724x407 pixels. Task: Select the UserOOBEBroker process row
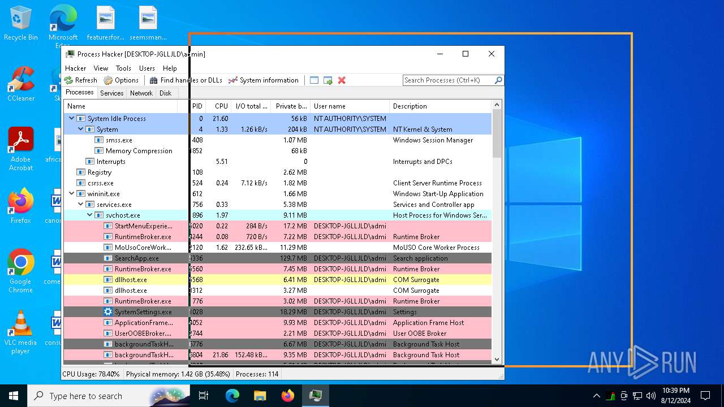coord(277,333)
